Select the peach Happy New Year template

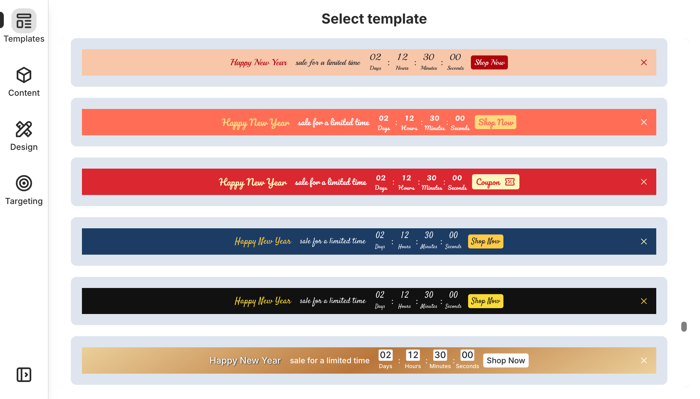coord(369,62)
